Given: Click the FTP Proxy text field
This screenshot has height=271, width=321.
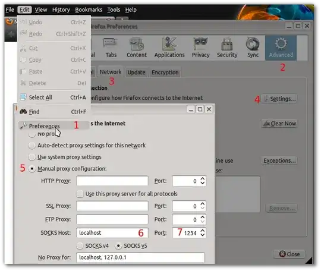Looking at the screenshot, I should click(112, 219).
